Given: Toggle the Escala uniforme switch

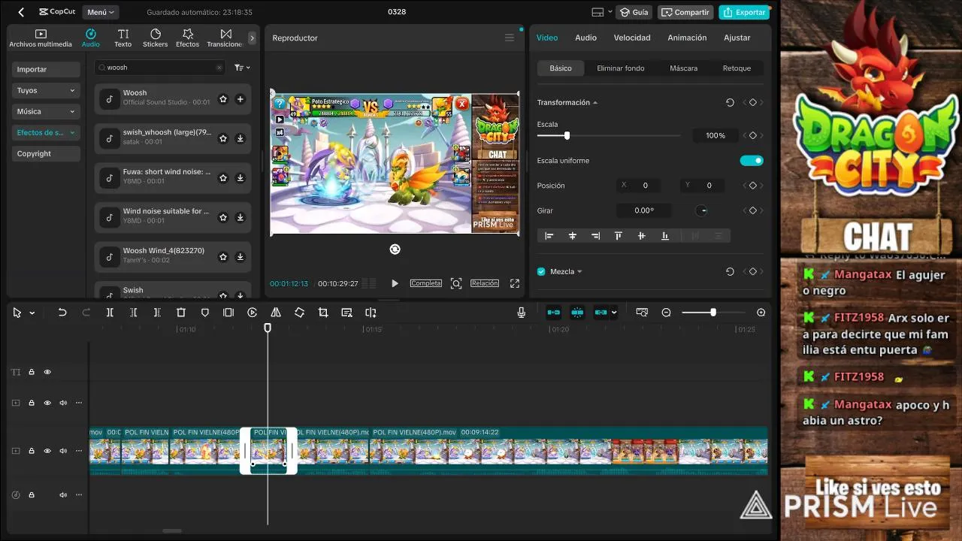Looking at the screenshot, I should 752,160.
